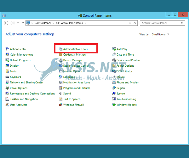
Task: Click the AutoPlay icon
Action: tap(114, 49)
